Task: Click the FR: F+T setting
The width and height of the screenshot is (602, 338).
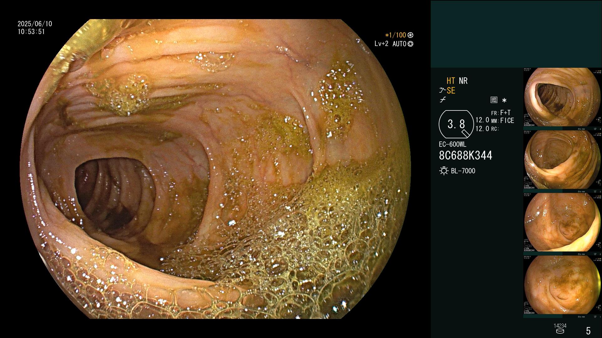Action: point(501,113)
